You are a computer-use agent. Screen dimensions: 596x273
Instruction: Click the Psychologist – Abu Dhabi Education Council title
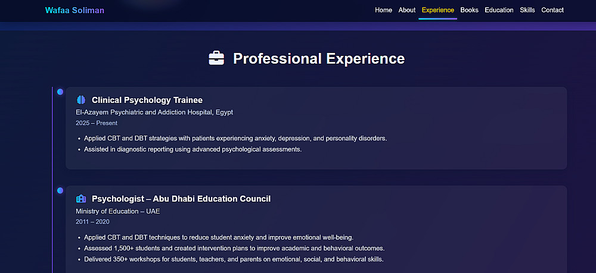[181, 199]
